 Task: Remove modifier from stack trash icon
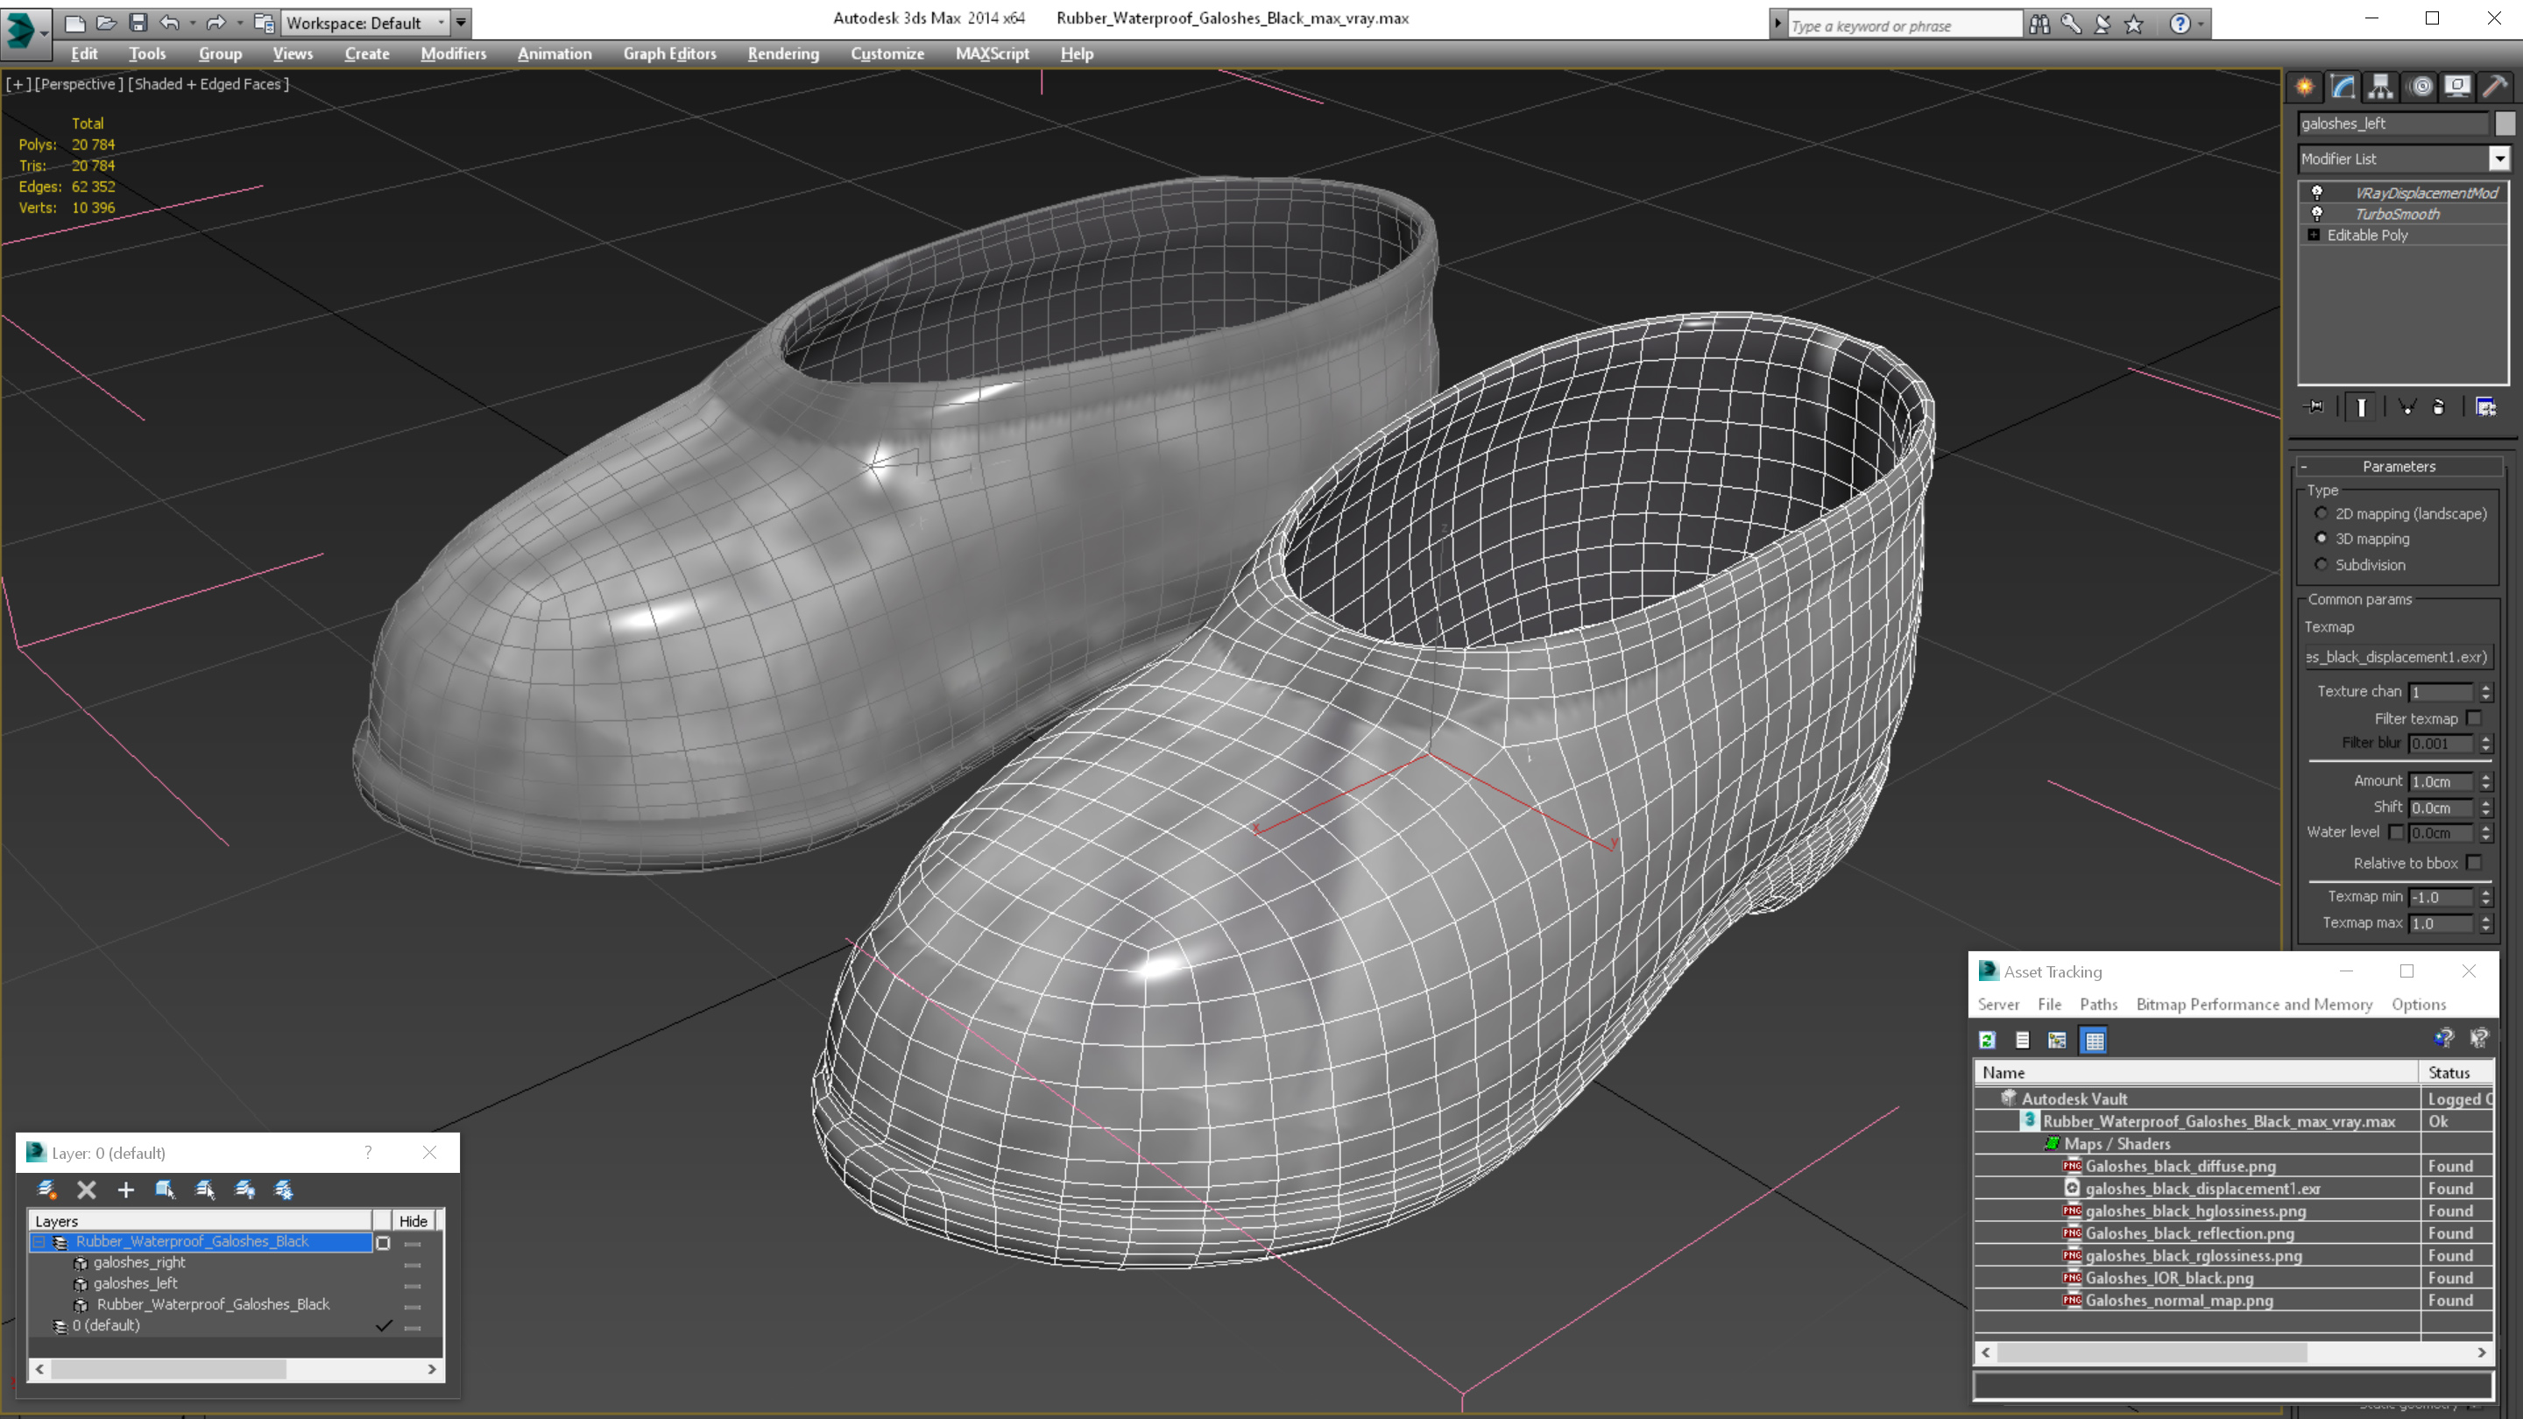pos(2439,406)
